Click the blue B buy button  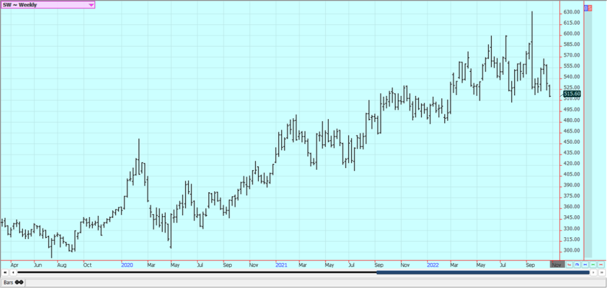point(586,8)
